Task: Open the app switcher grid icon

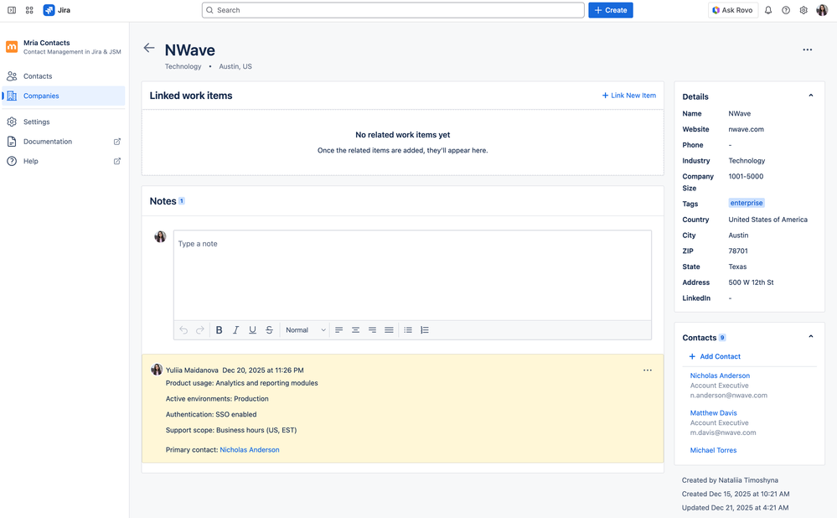Action: (x=29, y=10)
